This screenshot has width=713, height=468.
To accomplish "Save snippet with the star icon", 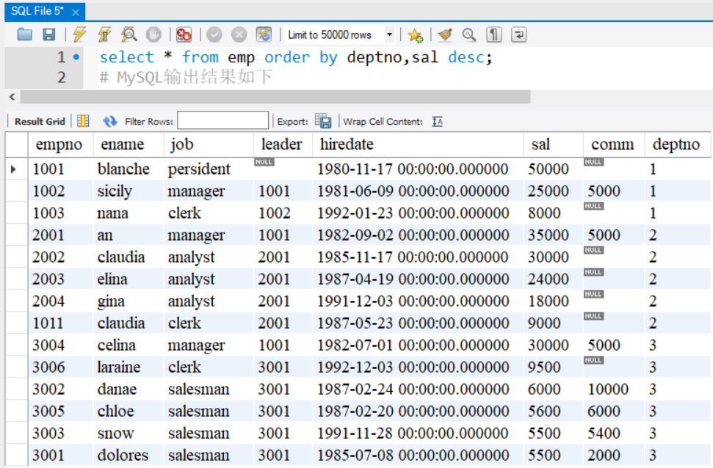I will coord(415,35).
